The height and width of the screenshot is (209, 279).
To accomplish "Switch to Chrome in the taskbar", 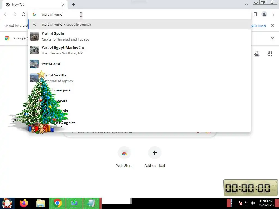I will (57, 203).
